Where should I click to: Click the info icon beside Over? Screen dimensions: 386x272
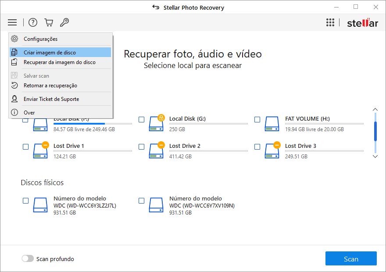(x=14, y=112)
